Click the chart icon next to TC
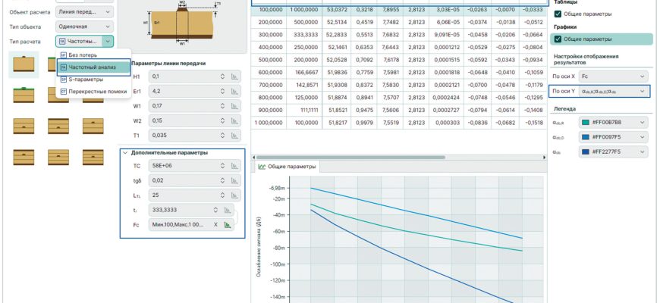This screenshot has width=660, height=303. coord(235,165)
